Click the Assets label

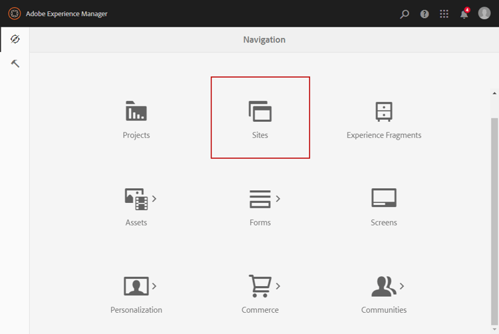pyautogui.click(x=136, y=223)
